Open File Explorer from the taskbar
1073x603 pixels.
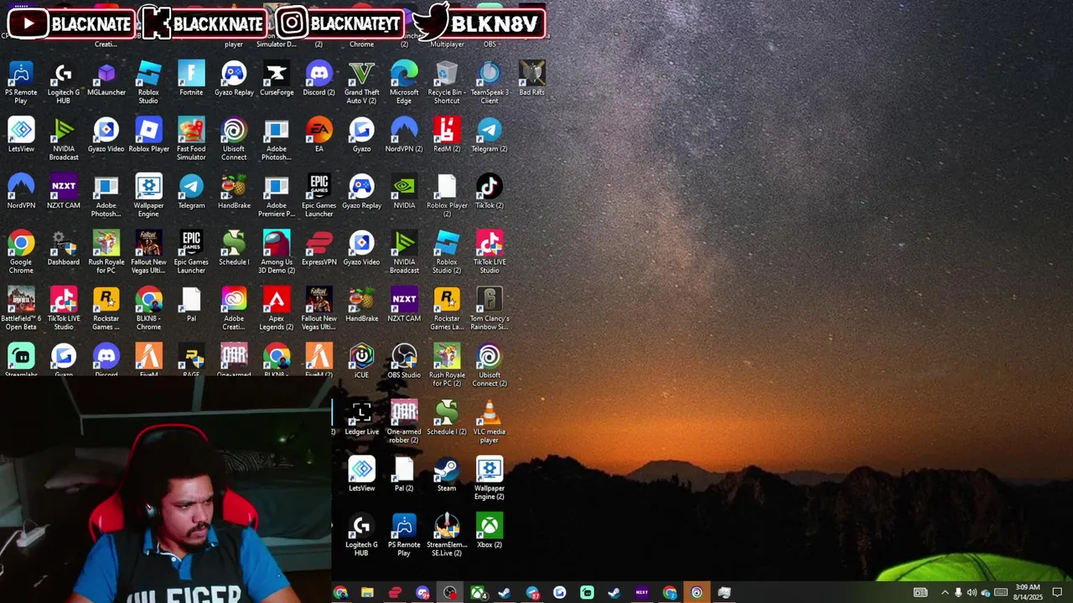pyautogui.click(x=367, y=593)
